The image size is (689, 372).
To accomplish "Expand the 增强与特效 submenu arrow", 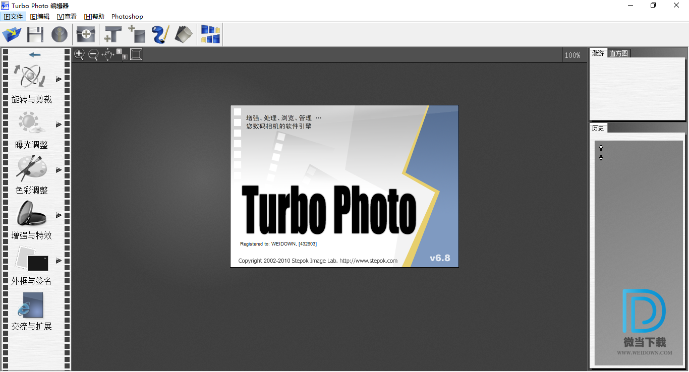I will click(59, 215).
